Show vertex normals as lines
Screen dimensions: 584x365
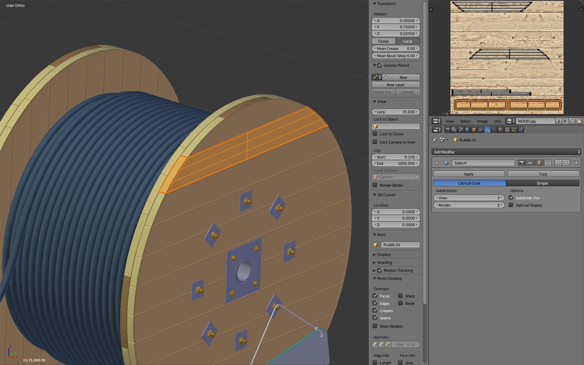tap(375, 344)
